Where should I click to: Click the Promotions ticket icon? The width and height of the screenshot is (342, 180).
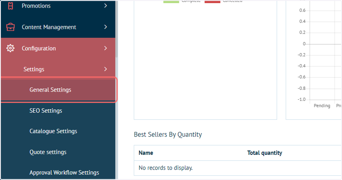point(11,5)
